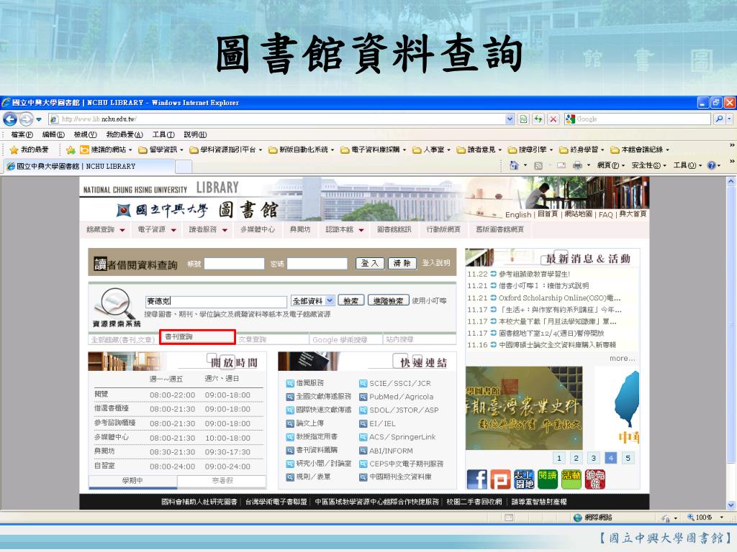Open the 檔案(F) menu

(x=22, y=134)
